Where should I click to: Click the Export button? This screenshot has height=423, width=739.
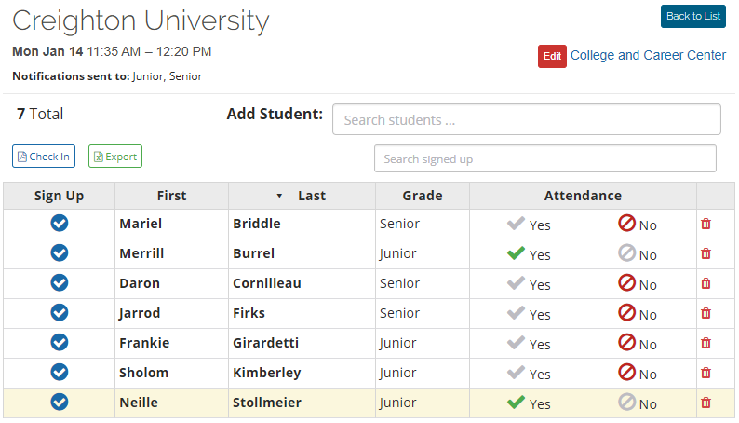115,157
